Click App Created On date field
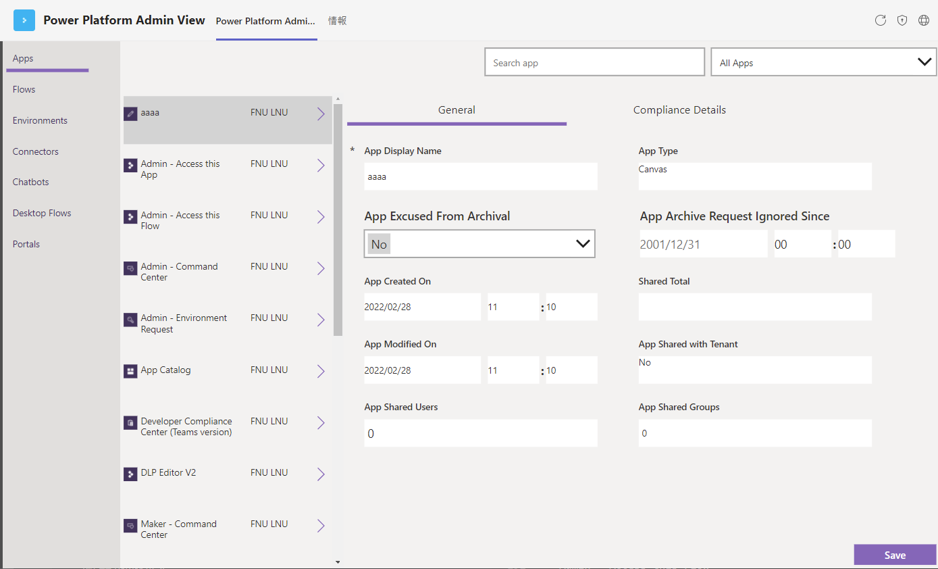This screenshot has width=938, height=569. coord(422,307)
